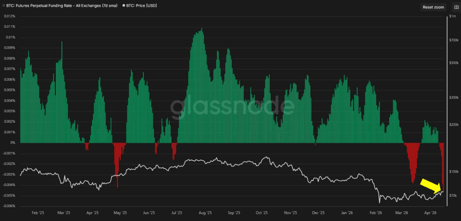Click the camera screenshot icon
Image resolution: width=461 pixels, height=221 pixels.
452,7
